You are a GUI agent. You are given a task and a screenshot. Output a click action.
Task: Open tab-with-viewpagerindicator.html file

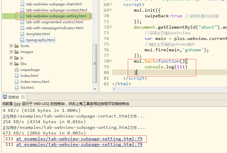point(55,28)
